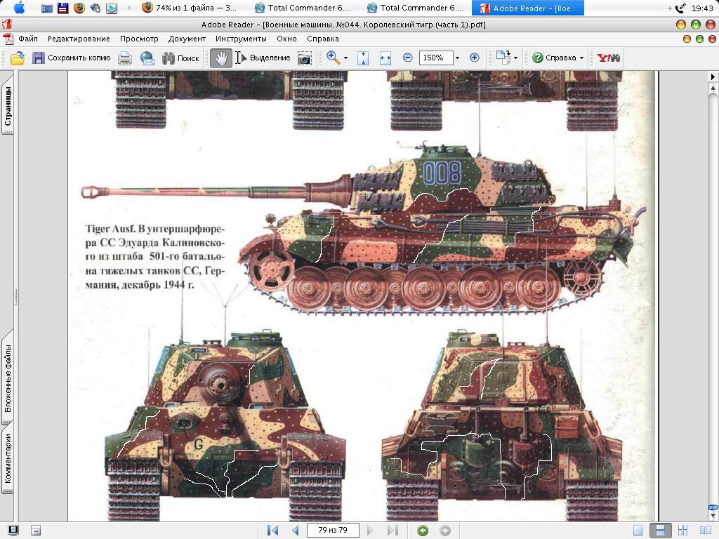Open the Редактирование menu

pyautogui.click(x=79, y=39)
